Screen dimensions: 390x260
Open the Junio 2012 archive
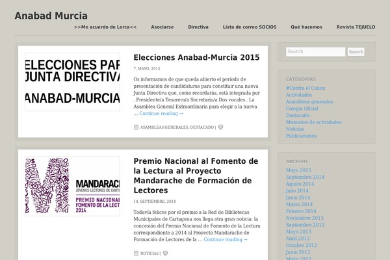click(x=298, y=252)
